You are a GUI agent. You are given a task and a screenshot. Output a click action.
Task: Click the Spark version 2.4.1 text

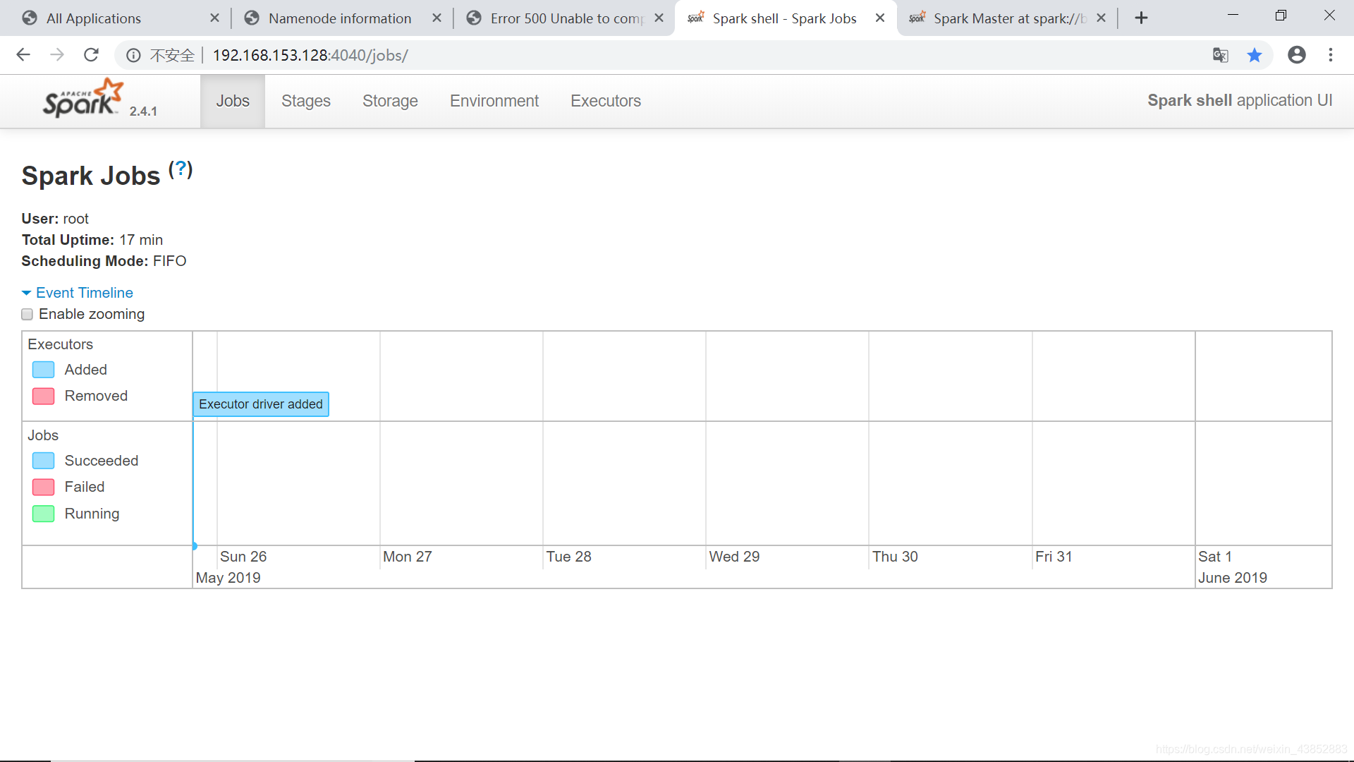click(143, 111)
